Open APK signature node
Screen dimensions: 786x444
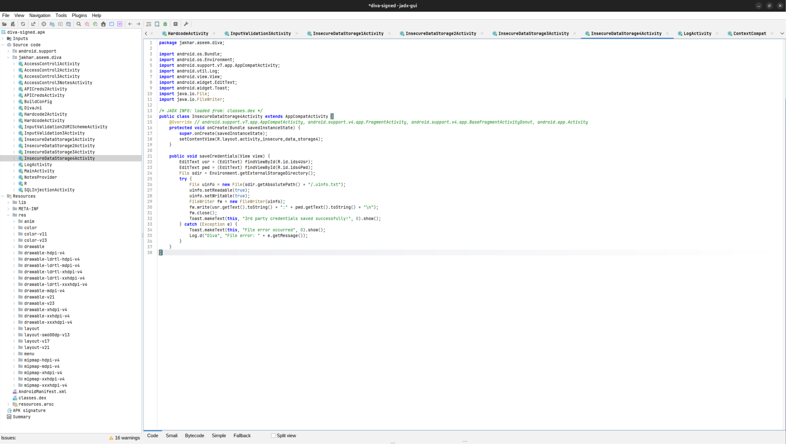29,411
